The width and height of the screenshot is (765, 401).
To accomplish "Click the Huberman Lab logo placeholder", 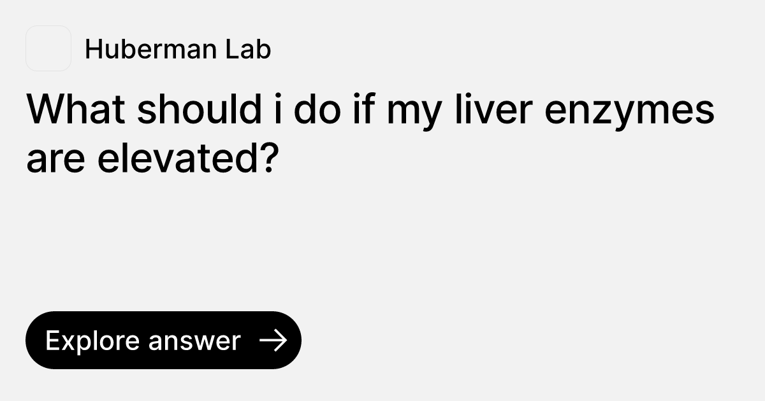I will click(48, 48).
